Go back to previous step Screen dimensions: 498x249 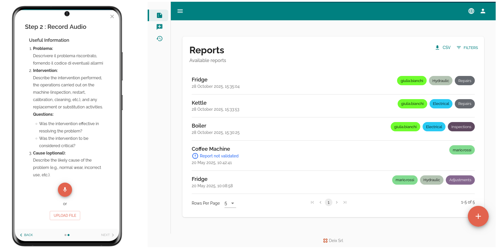click(x=26, y=235)
